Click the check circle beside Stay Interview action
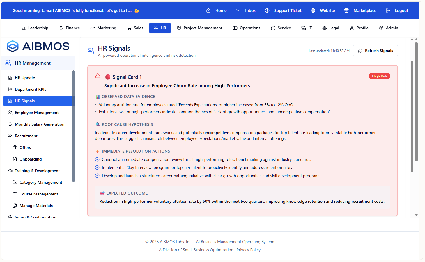 pyautogui.click(x=97, y=167)
